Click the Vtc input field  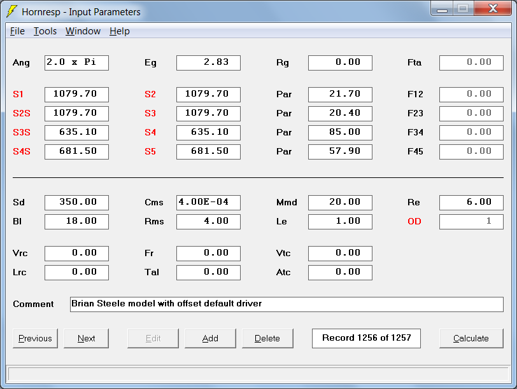pyautogui.click(x=340, y=254)
